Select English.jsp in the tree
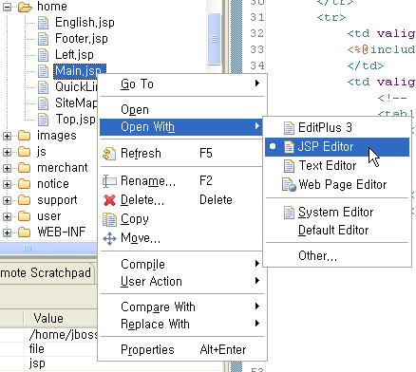This screenshot has height=372, width=416. click(85, 23)
